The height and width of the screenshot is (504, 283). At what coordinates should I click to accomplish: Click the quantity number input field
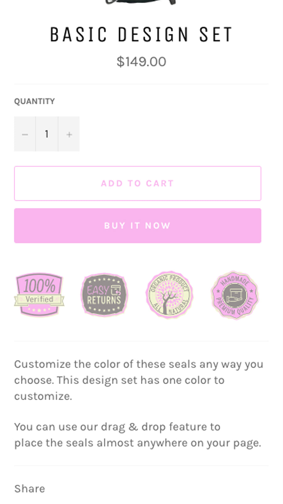click(47, 134)
